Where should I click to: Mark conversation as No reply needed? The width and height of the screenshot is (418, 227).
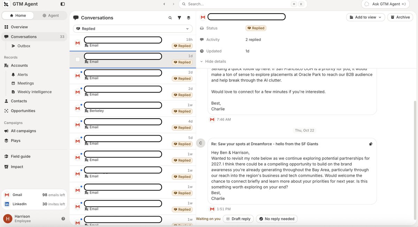(x=277, y=219)
